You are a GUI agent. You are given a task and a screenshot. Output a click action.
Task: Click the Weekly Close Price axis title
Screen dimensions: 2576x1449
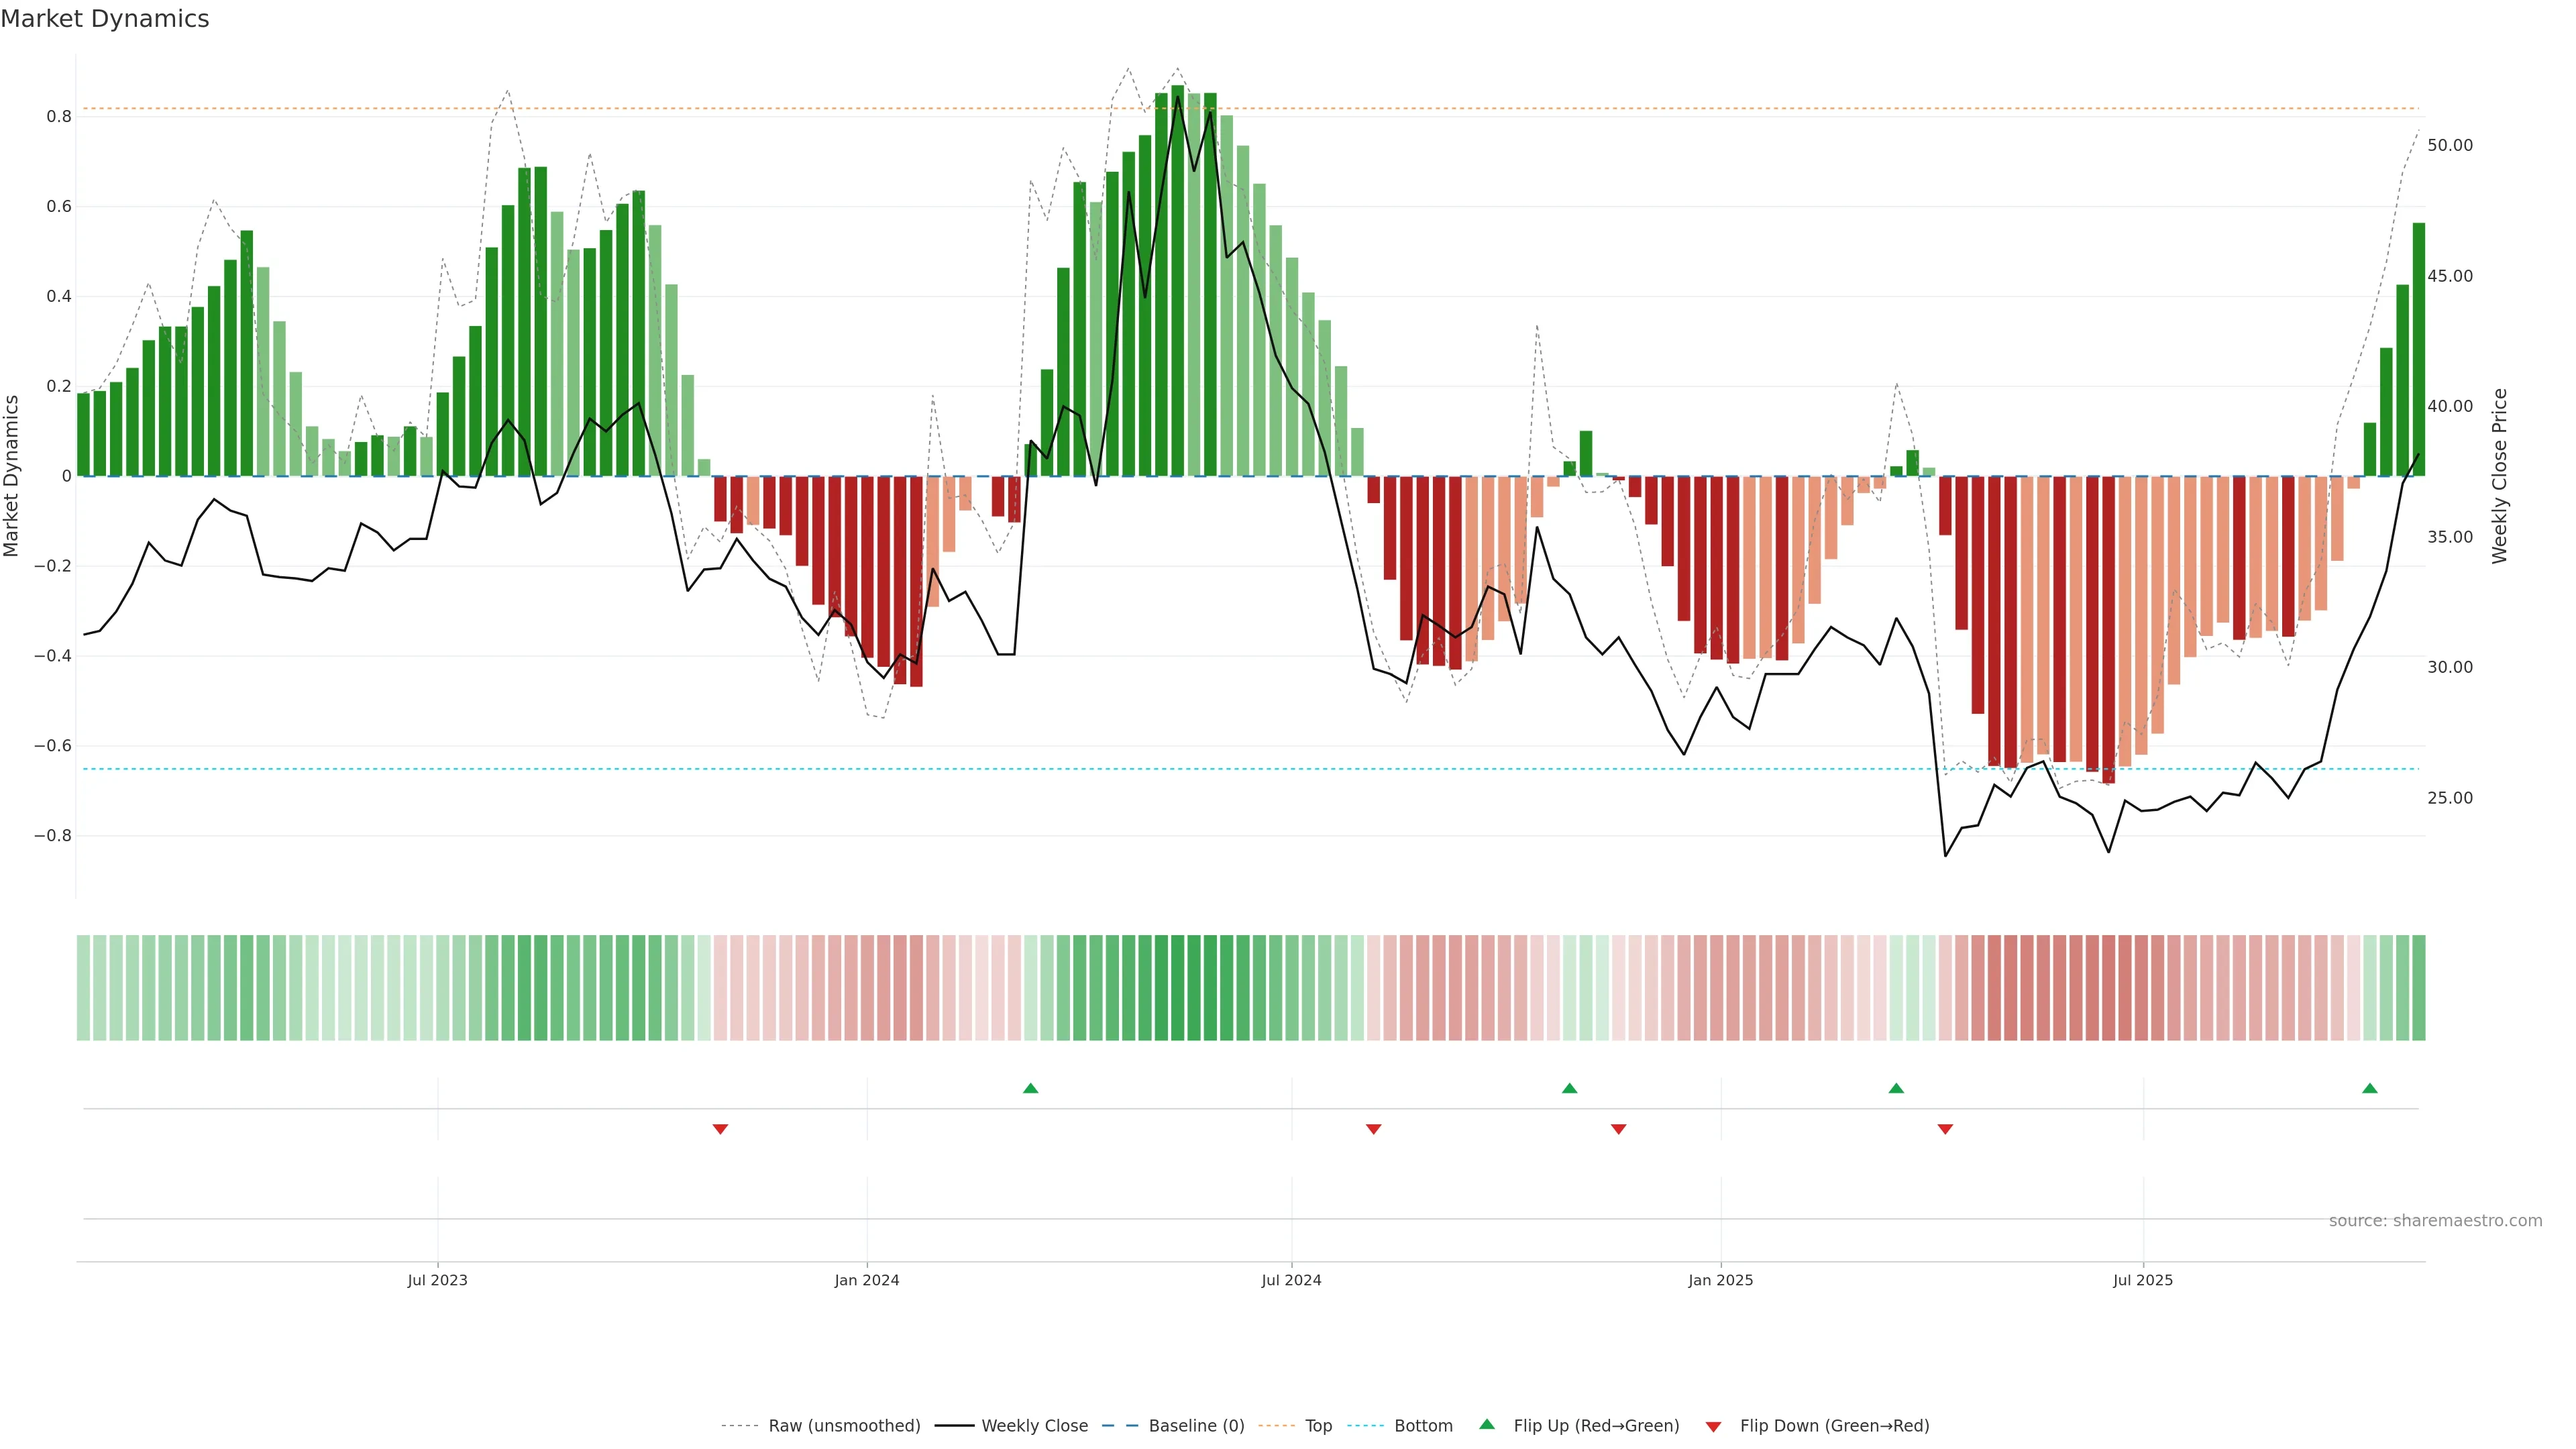click(x=2500, y=476)
